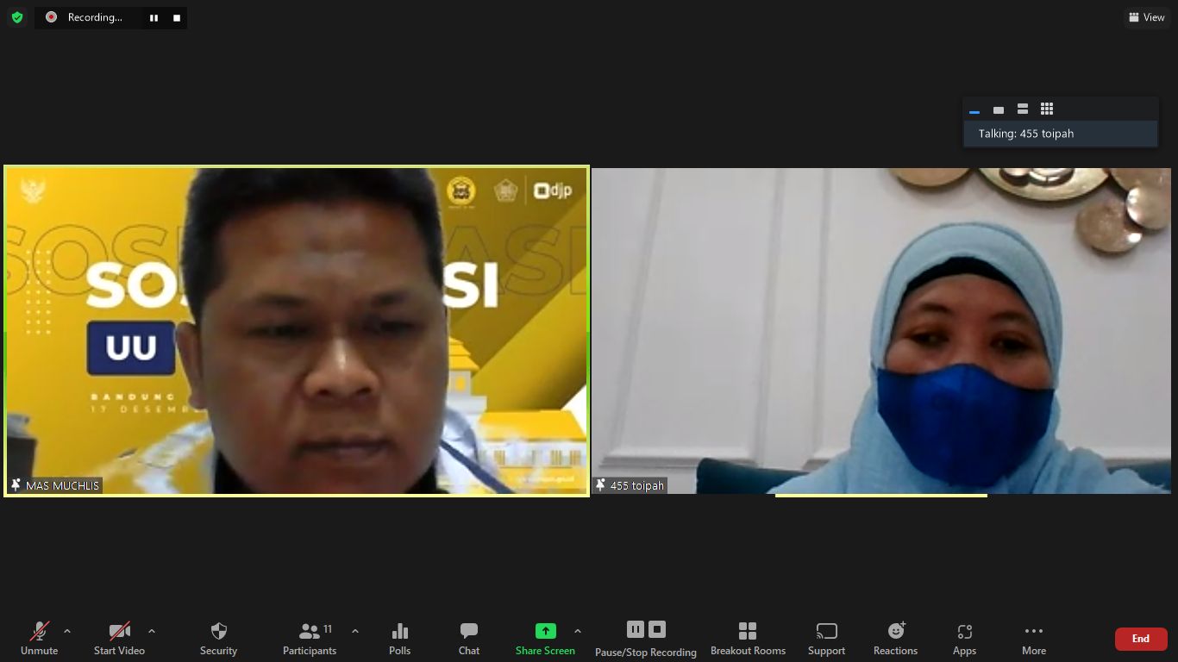Viewport: 1178px width, 662px height.
Task: Open the Apps icon
Action: point(964,638)
